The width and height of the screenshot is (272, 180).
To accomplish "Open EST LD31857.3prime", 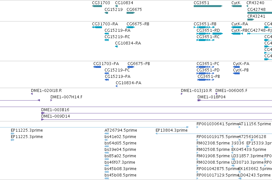I will pyautogui.click(x=247, y=156).
